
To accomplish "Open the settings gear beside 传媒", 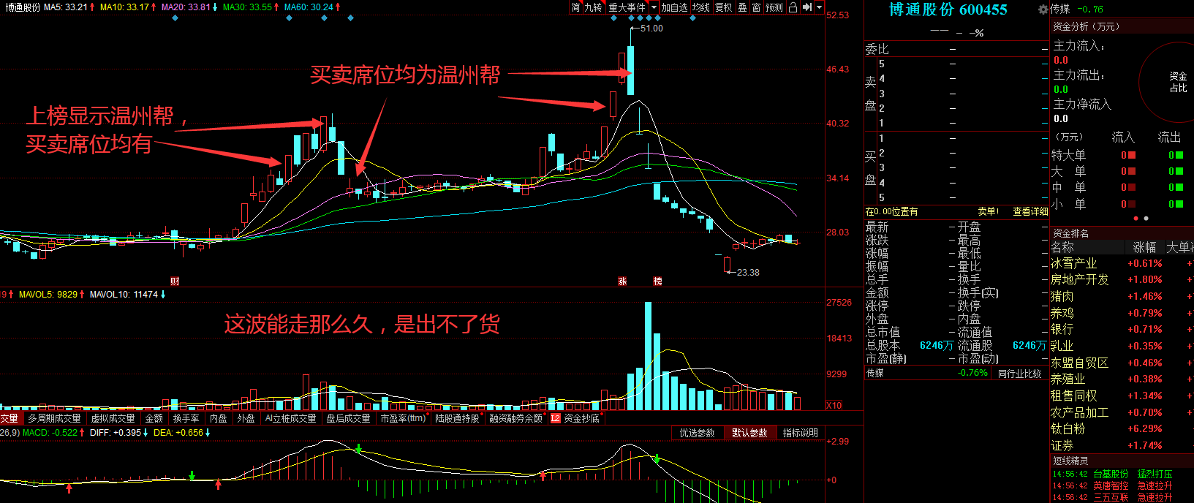I will tap(1043, 10).
